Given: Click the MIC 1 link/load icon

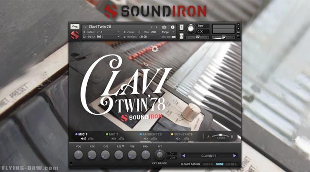Looking at the screenshot, I should coord(91,139).
